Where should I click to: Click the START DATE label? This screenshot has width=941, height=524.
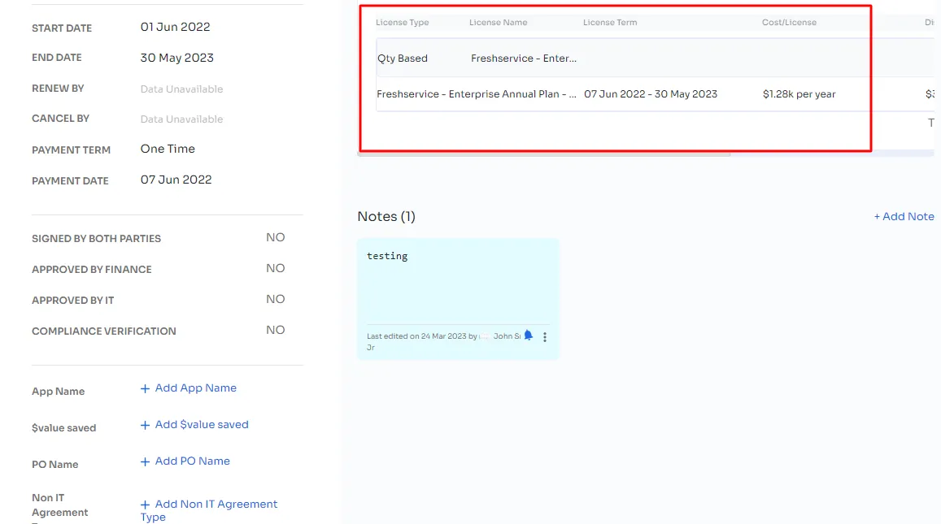pyautogui.click(x=62, y=28)
